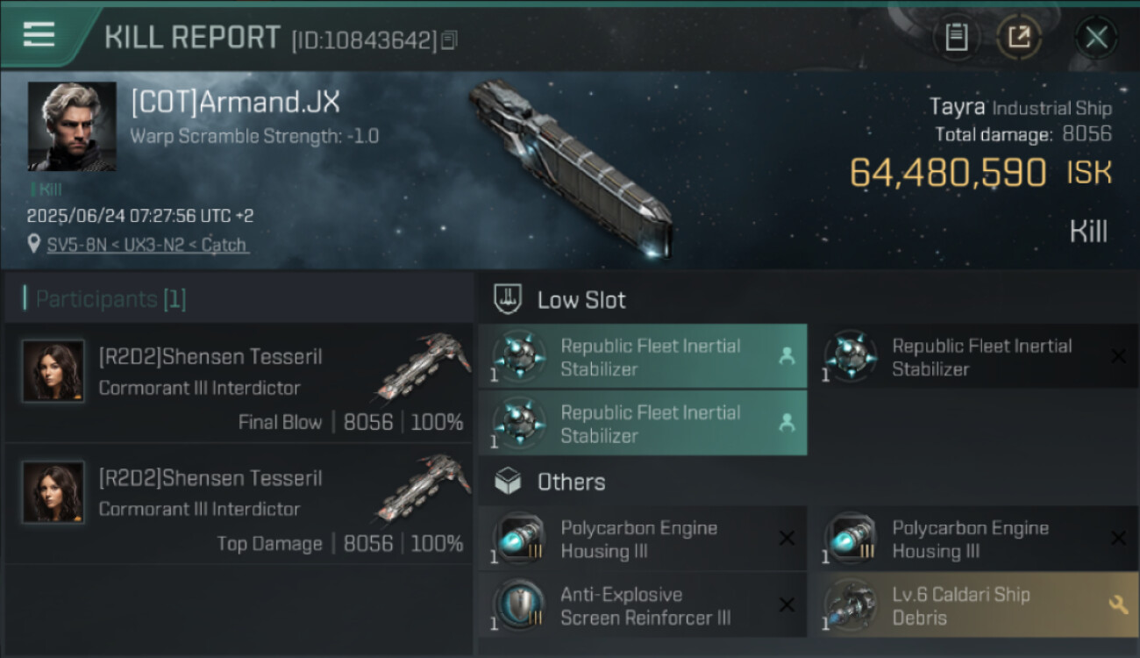
Task: Select the Participants tab header
Action: coord(105,299)
